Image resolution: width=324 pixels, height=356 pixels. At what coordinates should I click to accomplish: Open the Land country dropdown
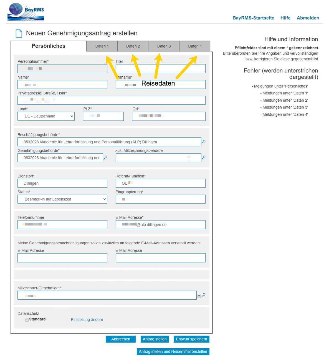tap(46, 116)
